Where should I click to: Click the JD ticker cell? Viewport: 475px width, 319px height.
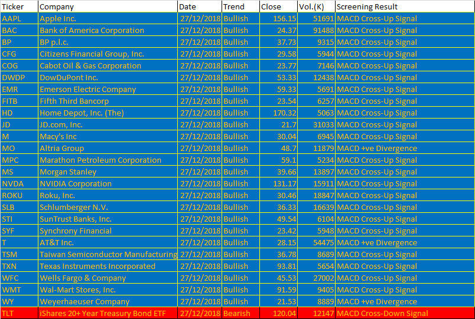point(19,124)
